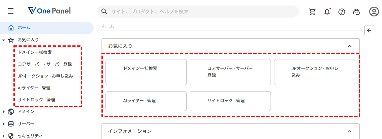
Task: Collapse the インフォメーション panel chevron
Action: click(350, 131)
